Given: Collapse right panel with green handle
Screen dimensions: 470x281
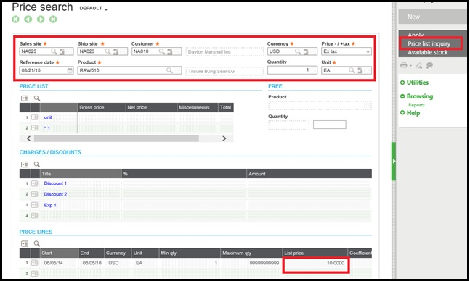Looking at the screenshot, I should tap(394, 162).
